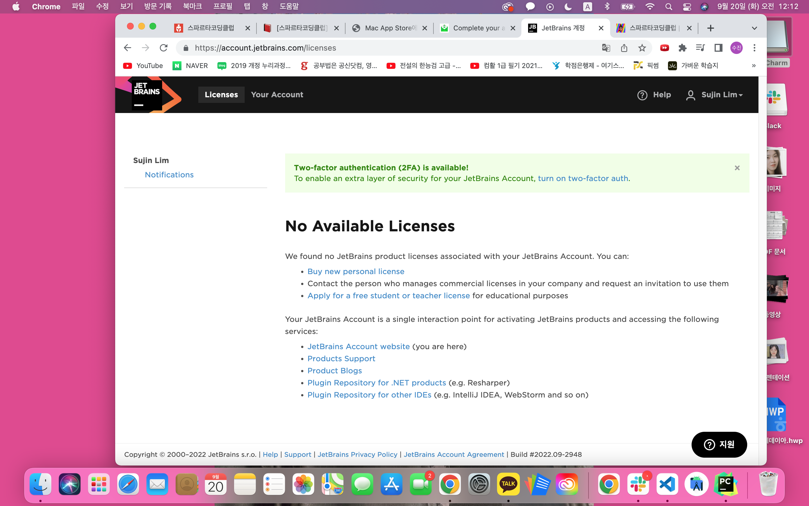Open the Bluetooth status menu
Viewport: 809px width, 506px height.
pos(607,7)
